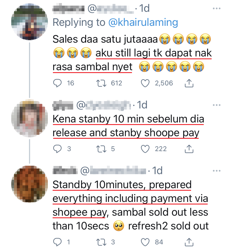The height and width of the screenshot is (248, 233).
Task: Open more options for second tweet
Action: 216,105
